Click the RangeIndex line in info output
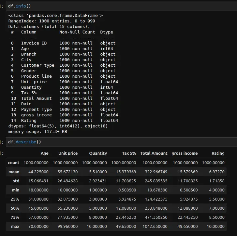Image resolution: width=237 pixels, height=236 pixels. (52, 21)
